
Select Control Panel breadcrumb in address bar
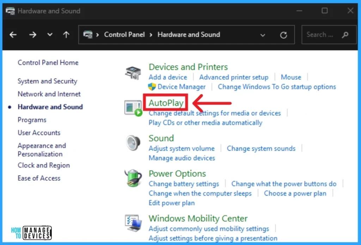124,34
